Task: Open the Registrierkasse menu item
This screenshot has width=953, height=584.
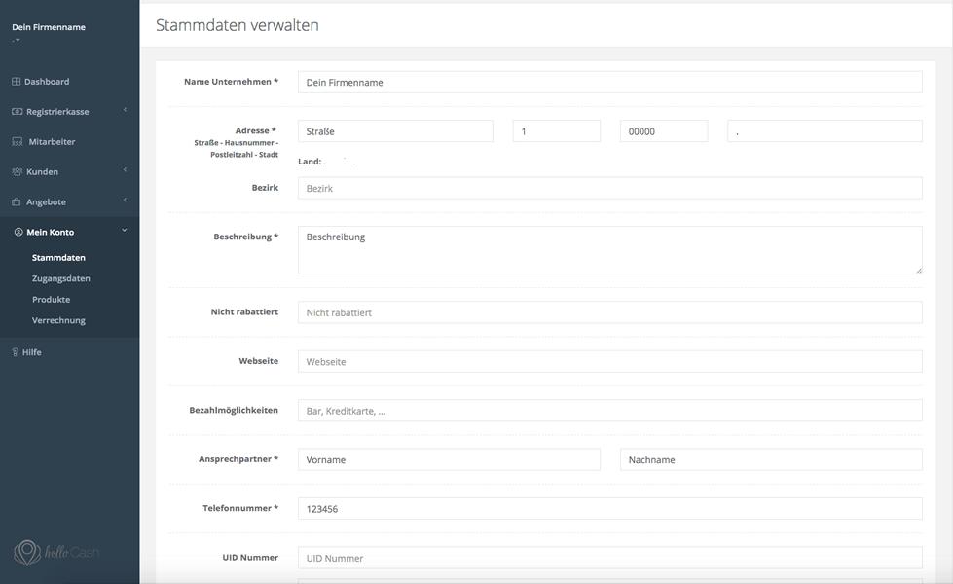Action: [x=57, y=112]
